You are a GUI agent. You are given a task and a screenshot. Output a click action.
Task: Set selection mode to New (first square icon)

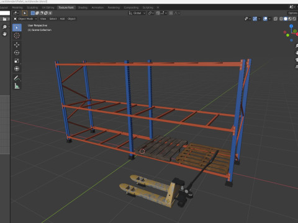[33, 13]
